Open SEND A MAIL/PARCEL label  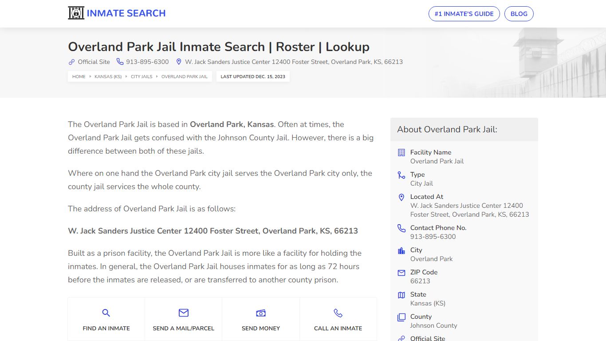point(184,328)
